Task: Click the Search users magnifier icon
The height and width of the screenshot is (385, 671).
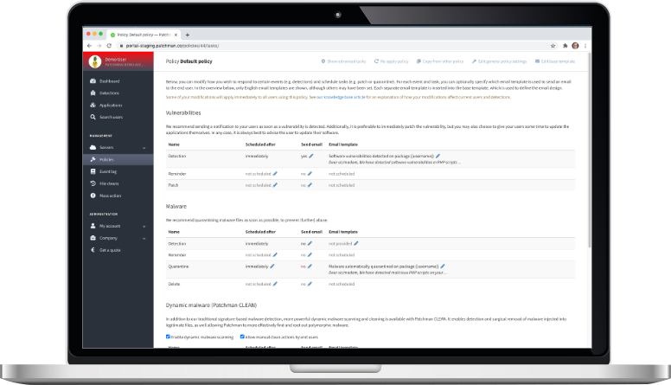Action: click(x=93, y=116)
